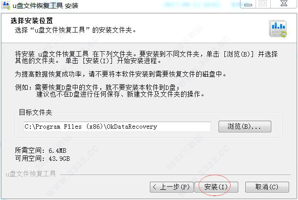Click the 例如 D盘 example paragraph
This screenshot has height=200, width=298.
click(109, 91)
